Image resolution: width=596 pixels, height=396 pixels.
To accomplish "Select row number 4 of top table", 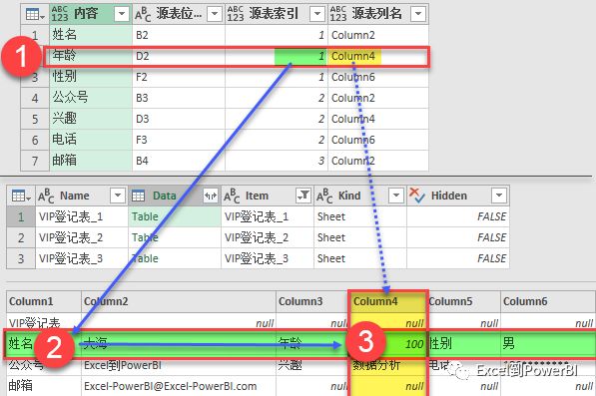I will click(x=35, y=98).
